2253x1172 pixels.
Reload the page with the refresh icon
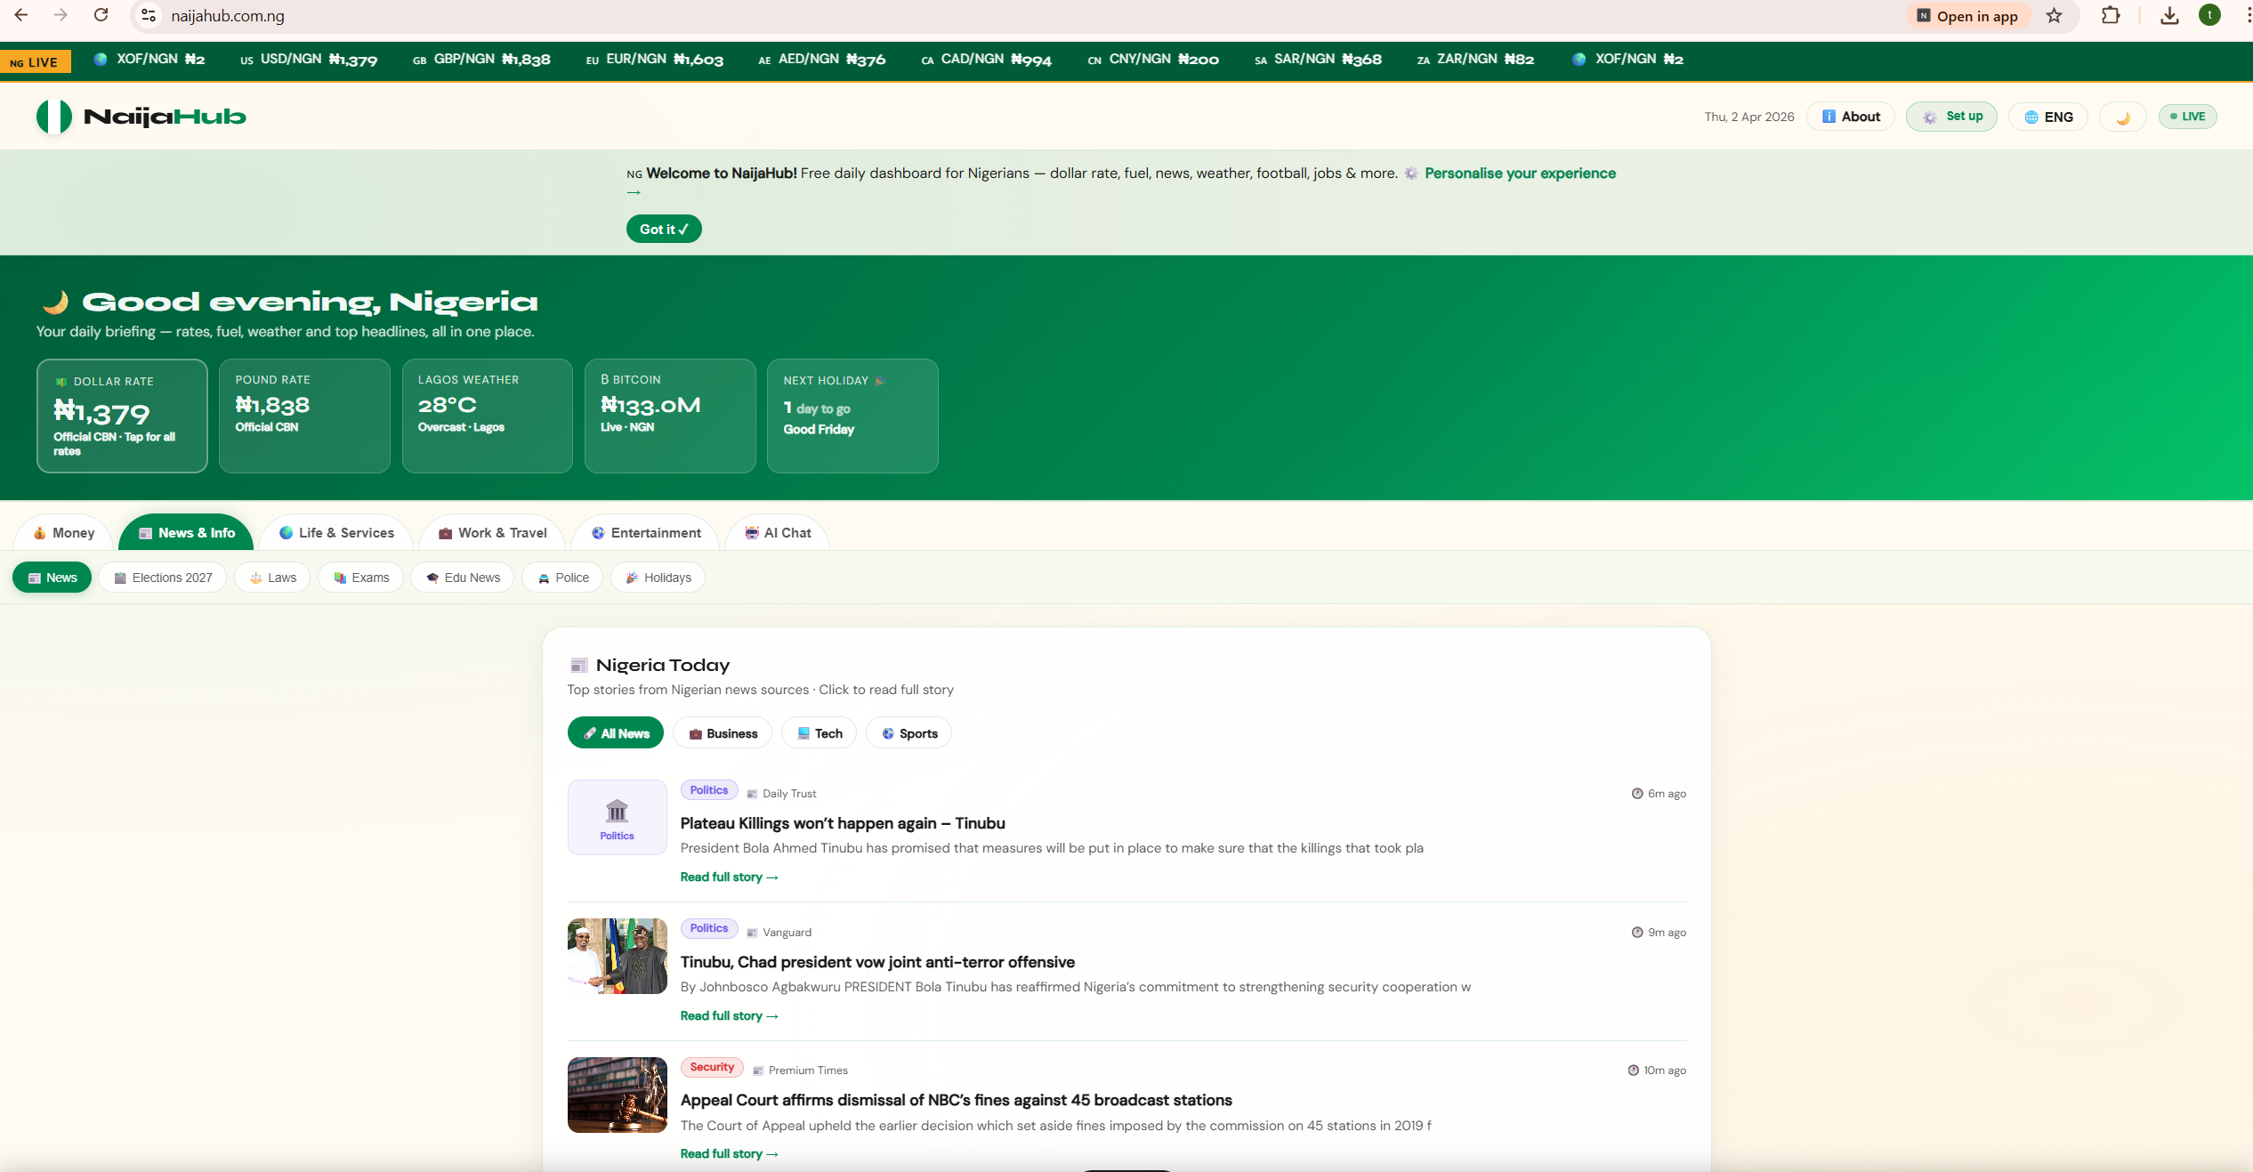coord(101,15)
